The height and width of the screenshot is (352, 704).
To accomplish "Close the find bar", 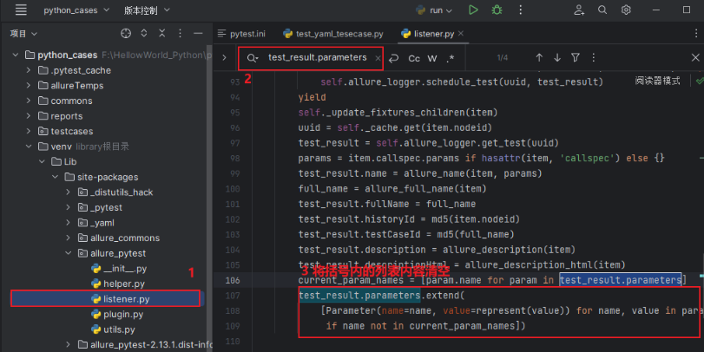I will [x=695, y=57].
